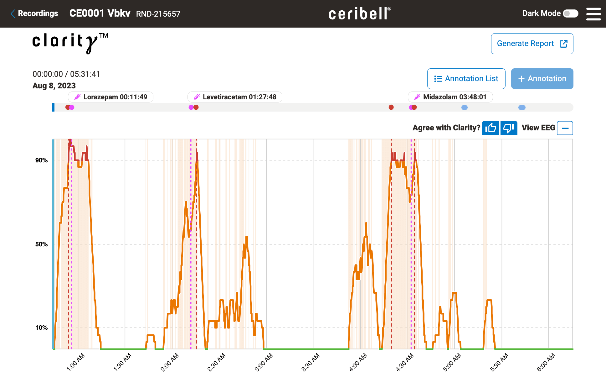Click the 4:30 AM axis label
Screen dimensions: 606x388
[x=405, y=362]
